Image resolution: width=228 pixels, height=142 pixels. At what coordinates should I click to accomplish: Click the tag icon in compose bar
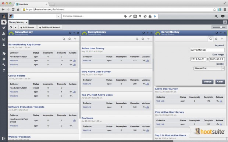(x=125, y=16)
